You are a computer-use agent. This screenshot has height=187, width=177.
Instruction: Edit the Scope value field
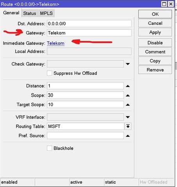[85, 95]
